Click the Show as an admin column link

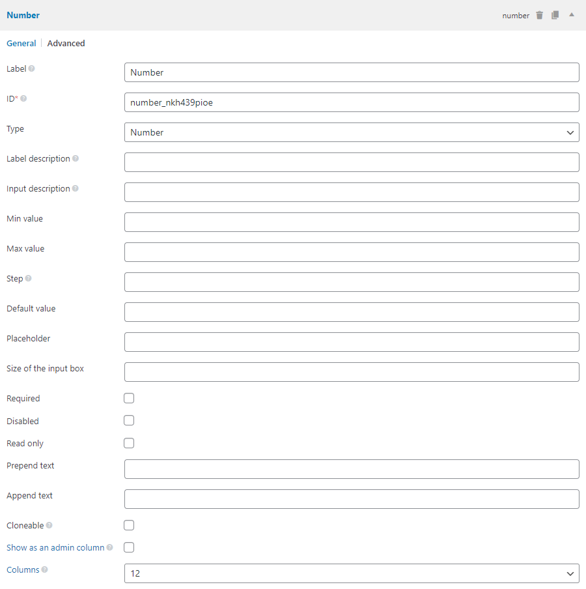(x=55, y=547)
